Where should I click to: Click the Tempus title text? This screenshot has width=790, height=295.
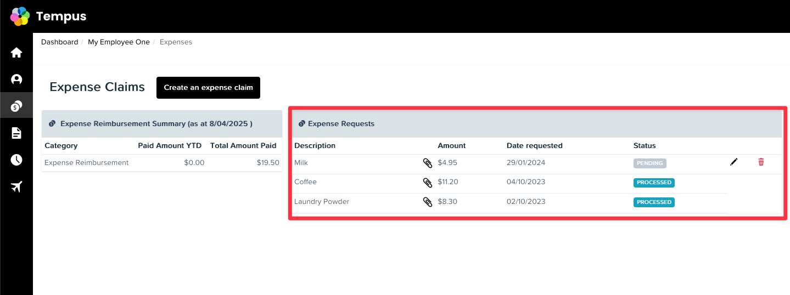pyautogui.click(x=61, y=16)
